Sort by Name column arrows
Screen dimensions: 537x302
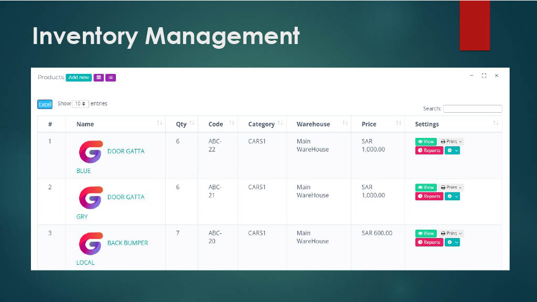point(159,123)
